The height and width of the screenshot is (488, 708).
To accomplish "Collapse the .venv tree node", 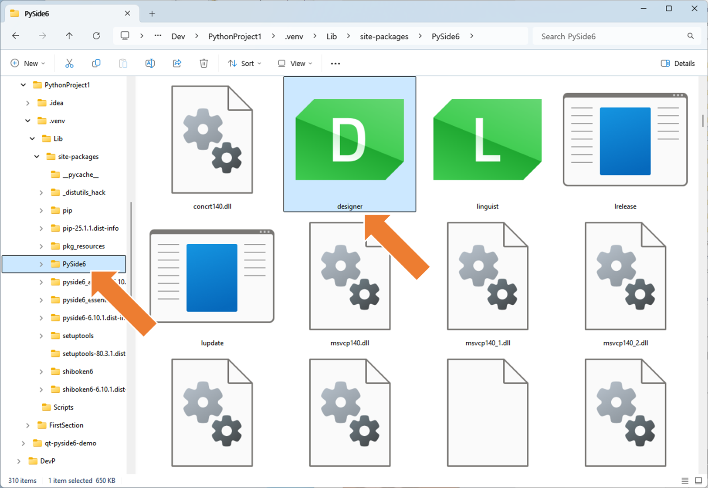I will tap(28, 121).
